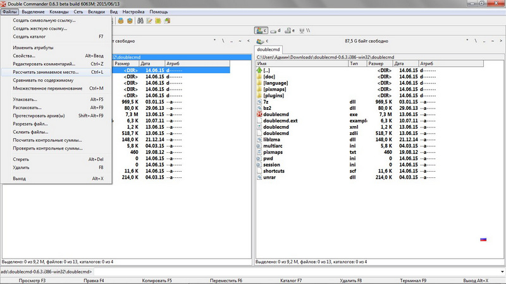This screenshot has width=506, height=284.
Task: Click the Правка F4 button
Action: [94, 280]
